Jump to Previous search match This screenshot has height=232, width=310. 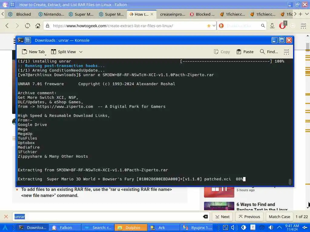(x=249, y=217)
